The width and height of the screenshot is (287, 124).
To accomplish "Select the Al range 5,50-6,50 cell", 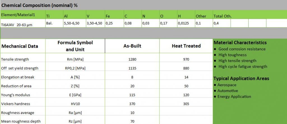I will (75, 23).
